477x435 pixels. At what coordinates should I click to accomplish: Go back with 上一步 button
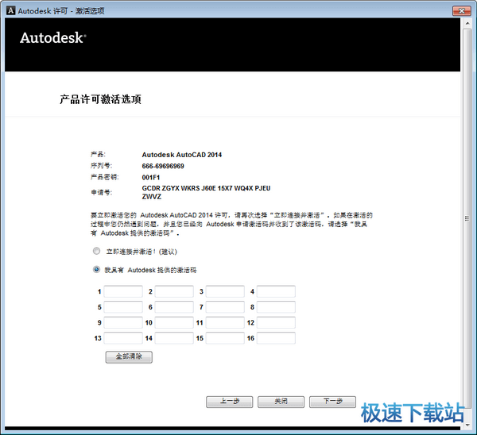[x=230, y=402]
